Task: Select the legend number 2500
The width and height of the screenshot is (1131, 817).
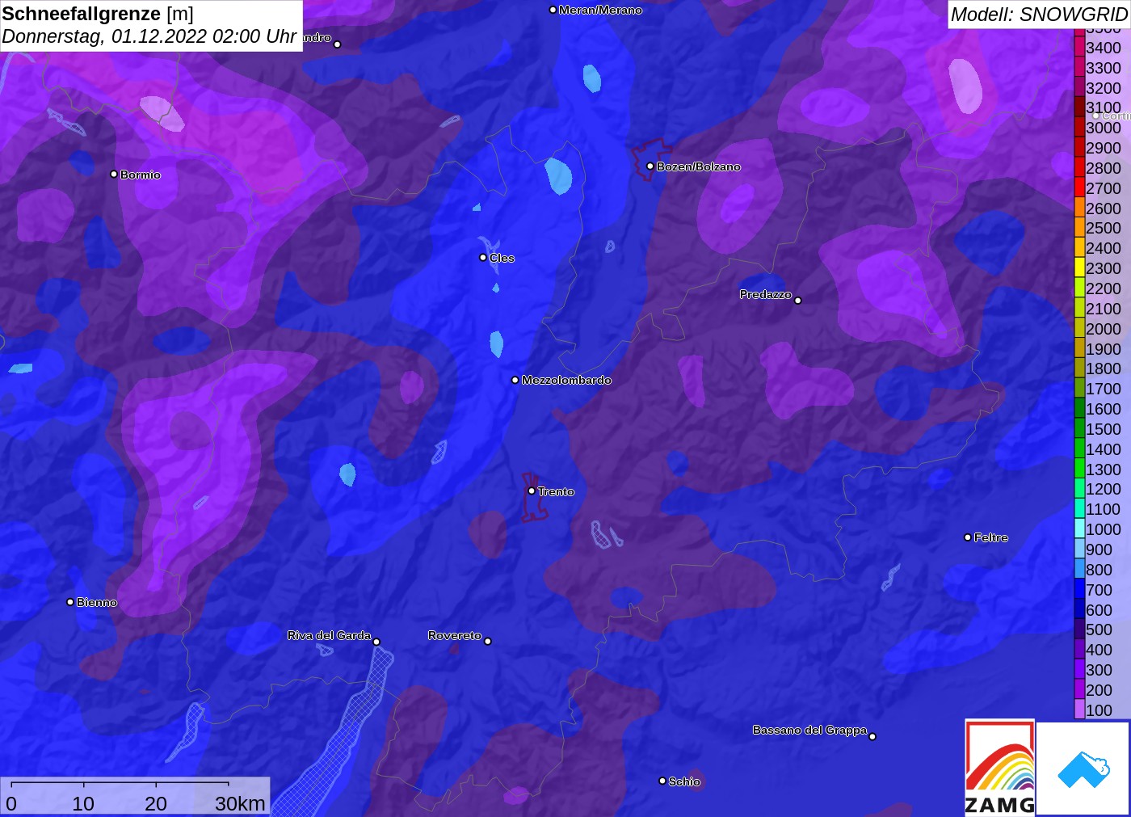Action: (x=1104, y=228)
